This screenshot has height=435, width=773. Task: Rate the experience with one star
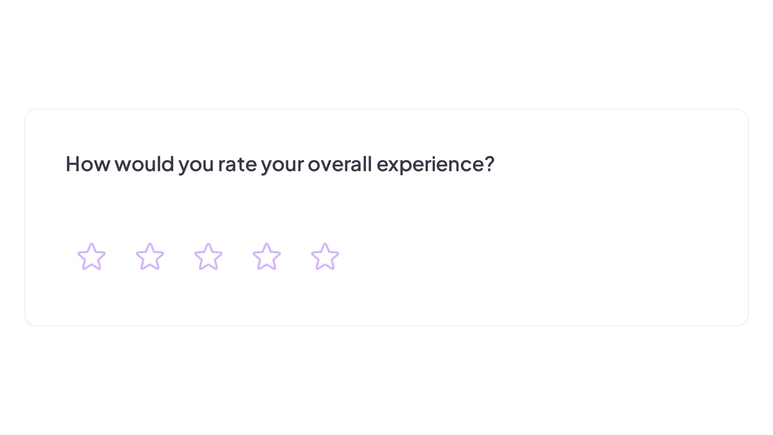(91, 257)
